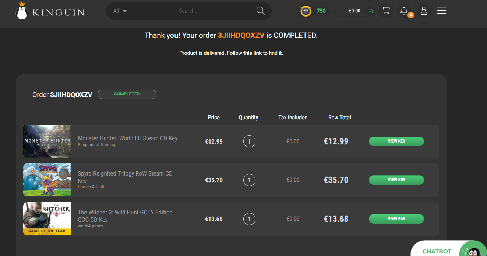This screenshot has width=487, height=256.
Task: Click quantity circle in Monster Hunter row
Action: click(x=249, y=141)
